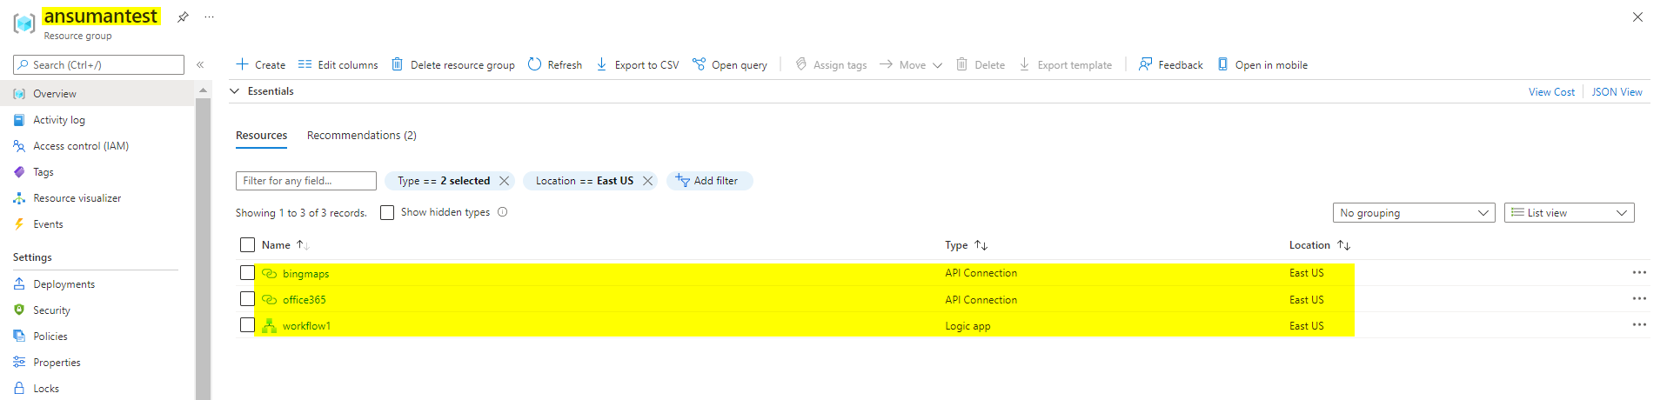
Task: Focus the Search (Ctrl+/) menu box
Action: point(98,64)
